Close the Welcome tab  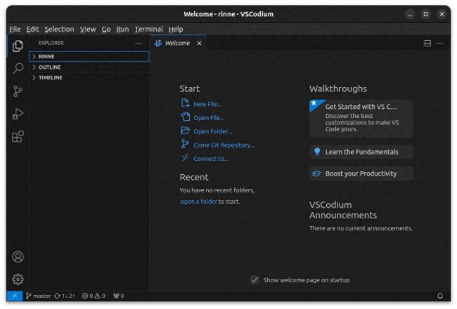[x=200, y=44]
